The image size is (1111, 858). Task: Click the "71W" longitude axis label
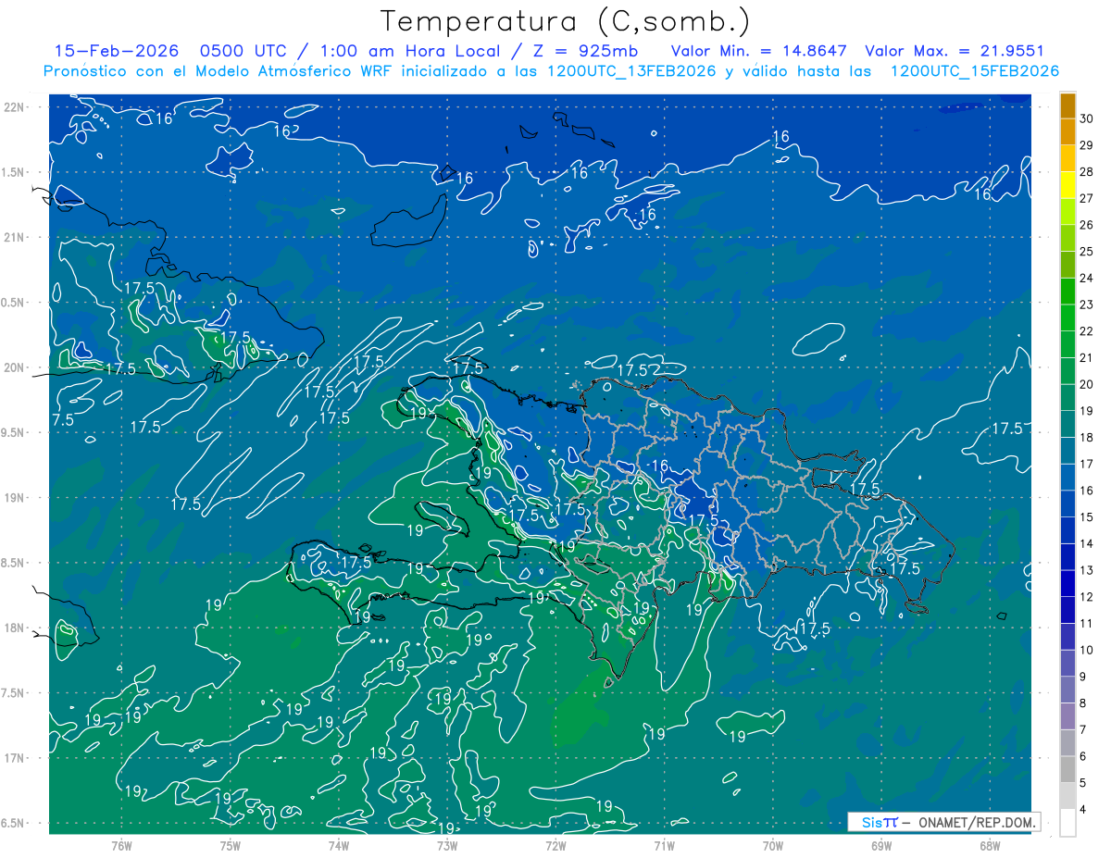pos(664,846)
